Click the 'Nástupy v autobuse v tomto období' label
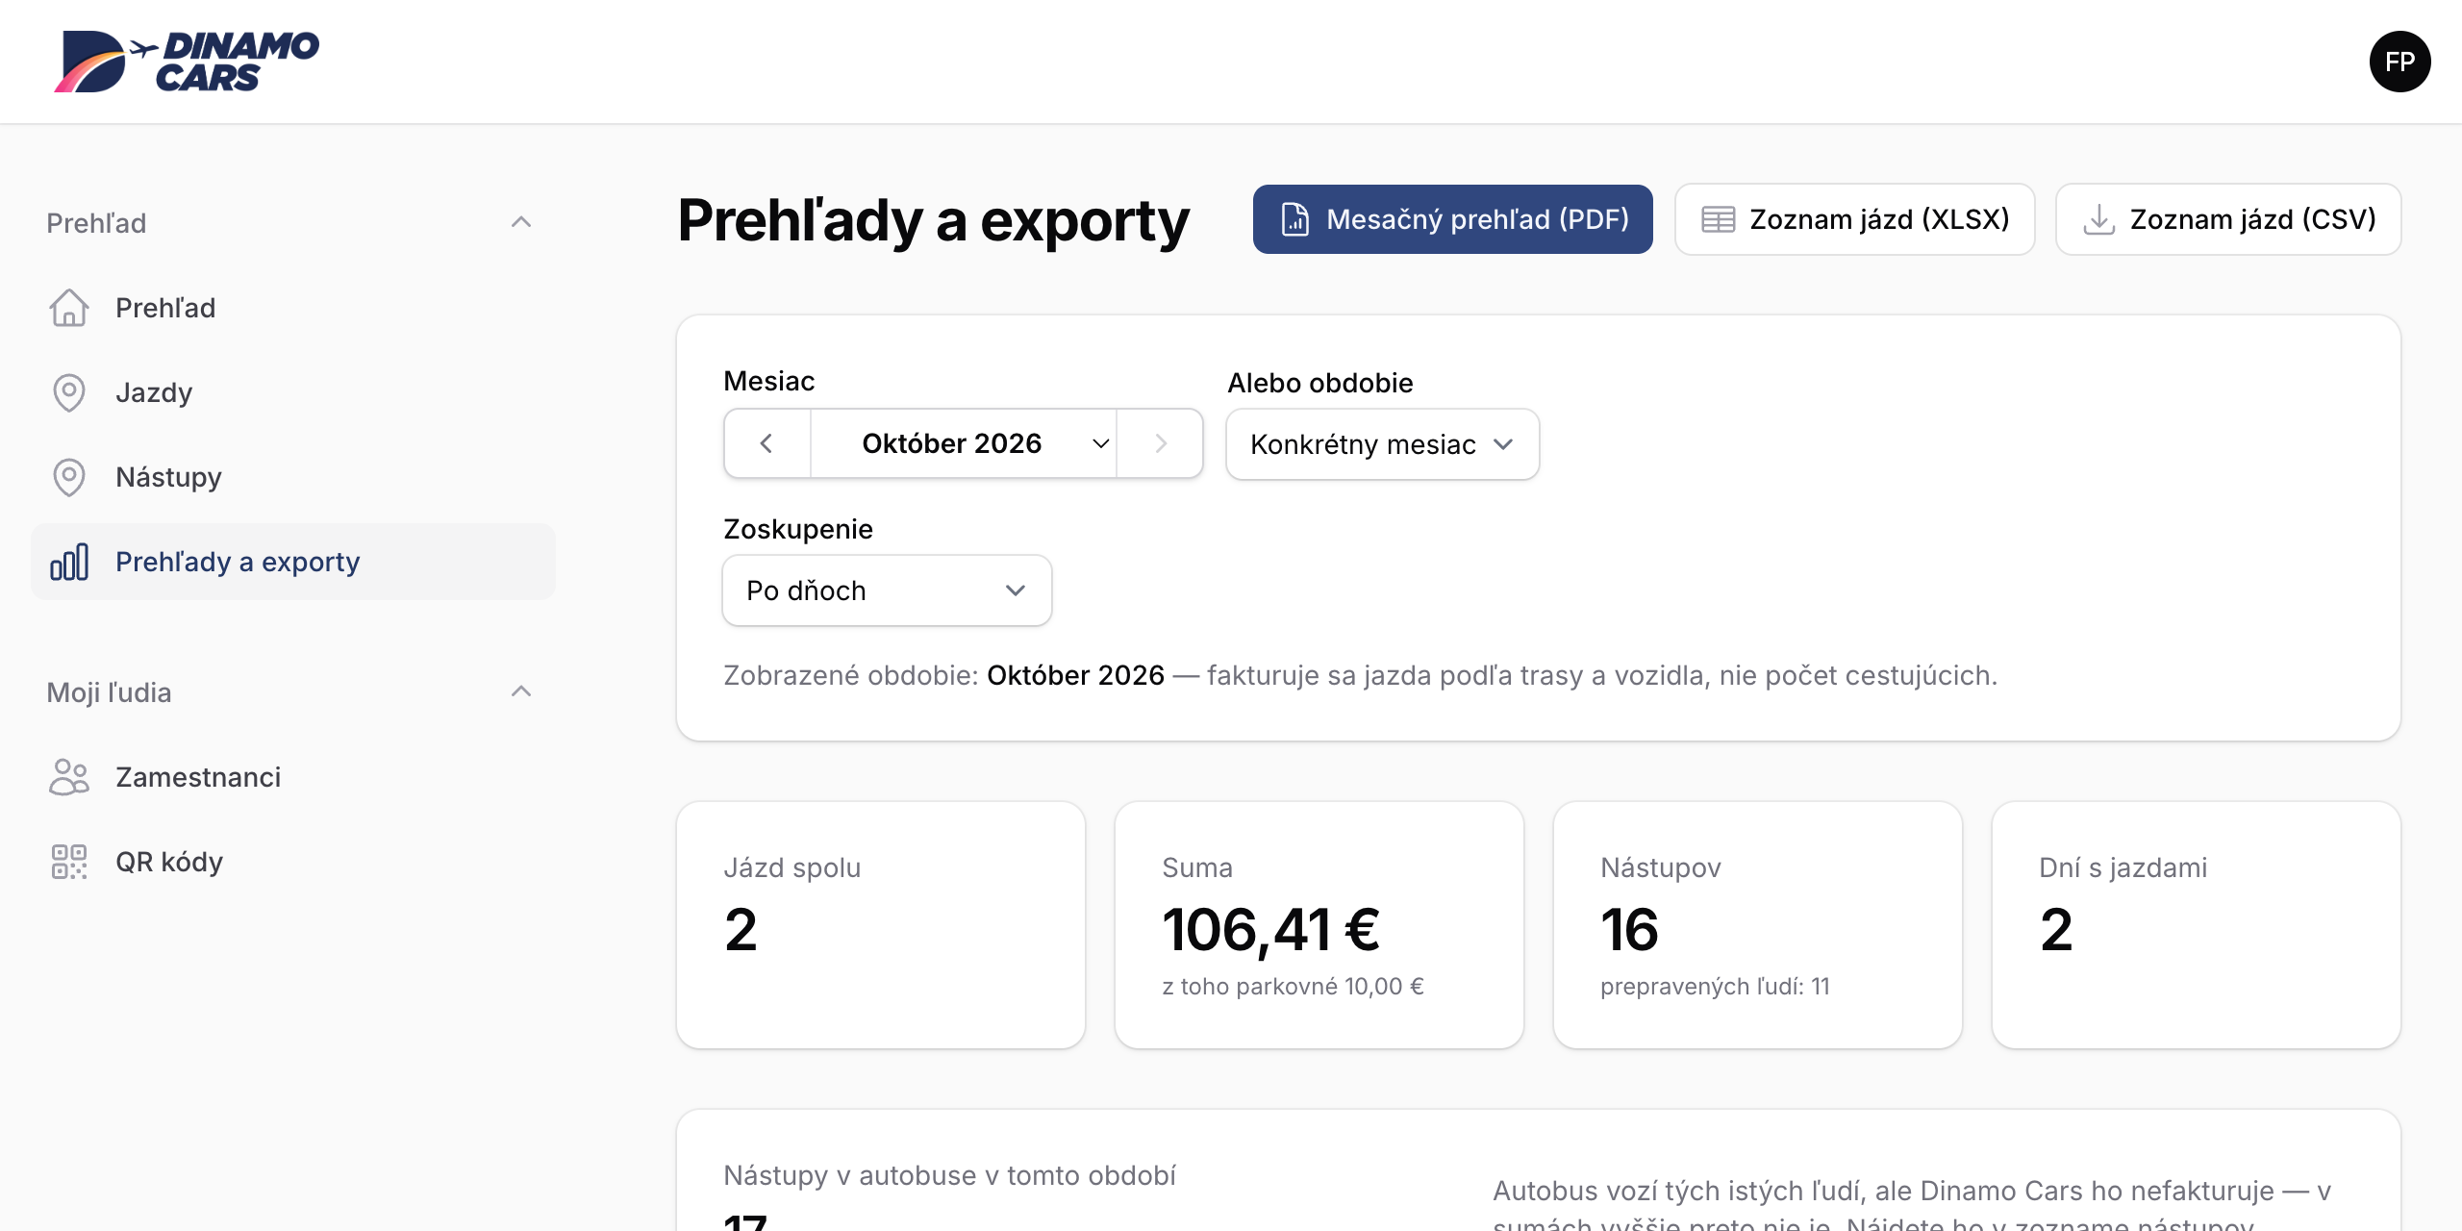 pos(949,1175)
